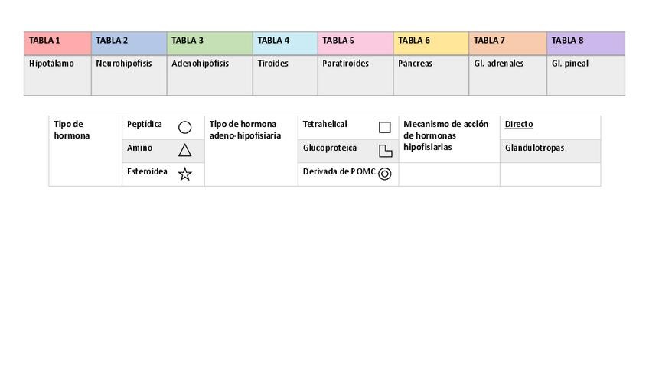Select the blue TABLA 2 header cell

pos(129,43)
